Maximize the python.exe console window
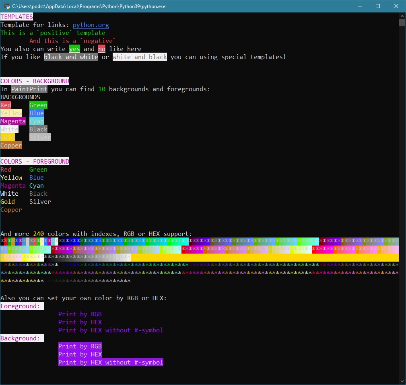This screenshot has height=385, width=406. (378, 6)
